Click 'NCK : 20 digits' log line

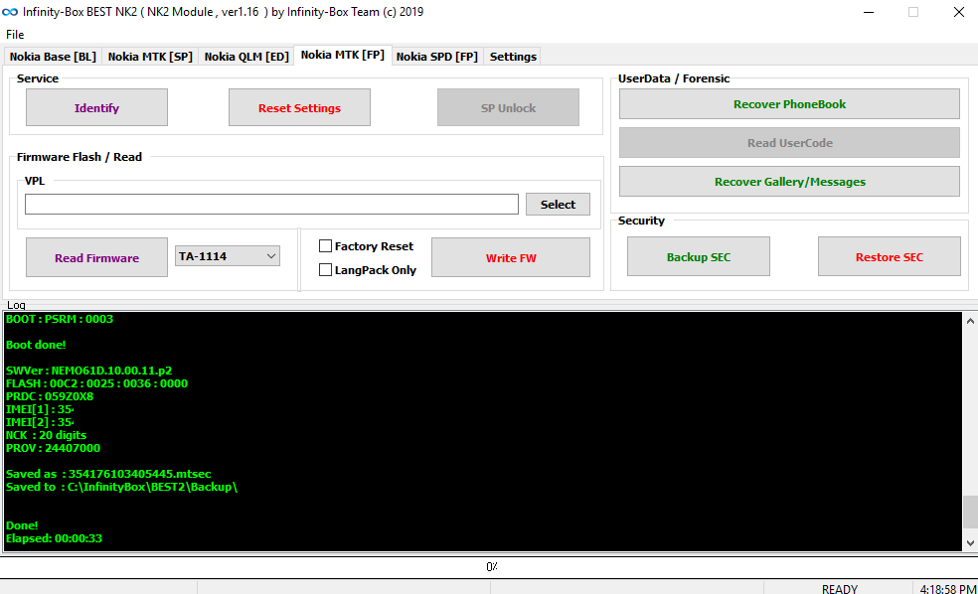coord(46,435)
